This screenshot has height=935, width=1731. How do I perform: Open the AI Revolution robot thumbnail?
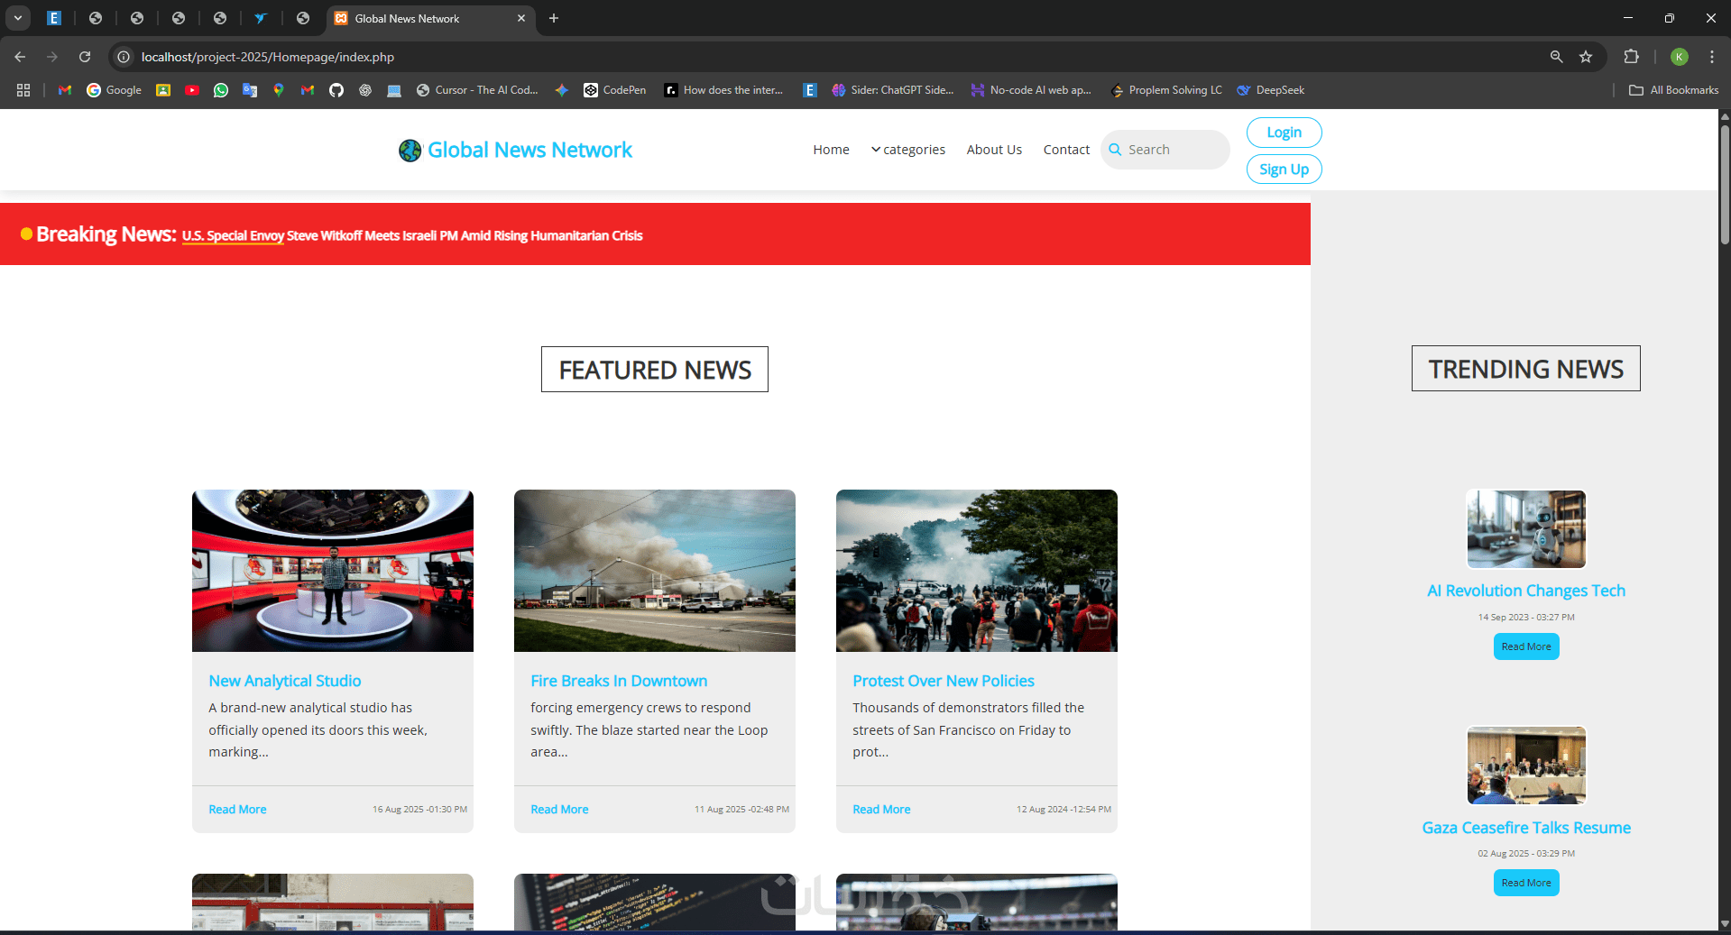1526,529
